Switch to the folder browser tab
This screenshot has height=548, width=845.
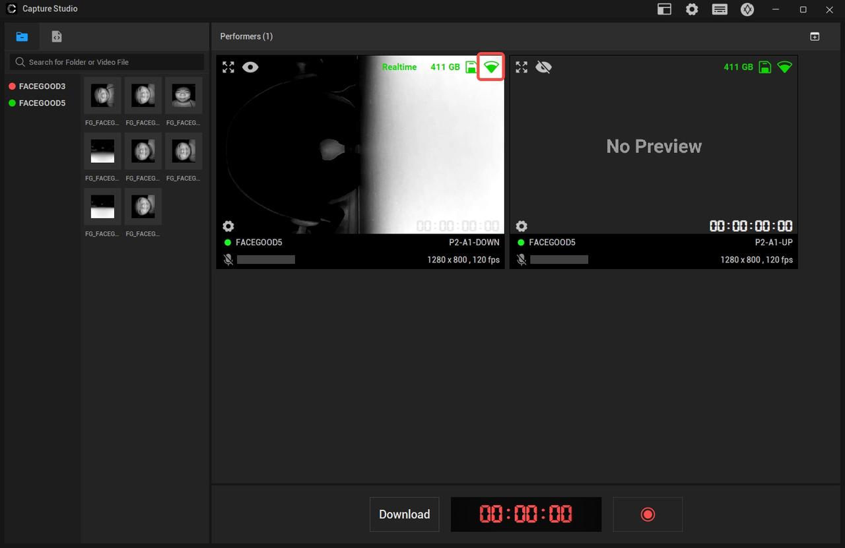22,37
